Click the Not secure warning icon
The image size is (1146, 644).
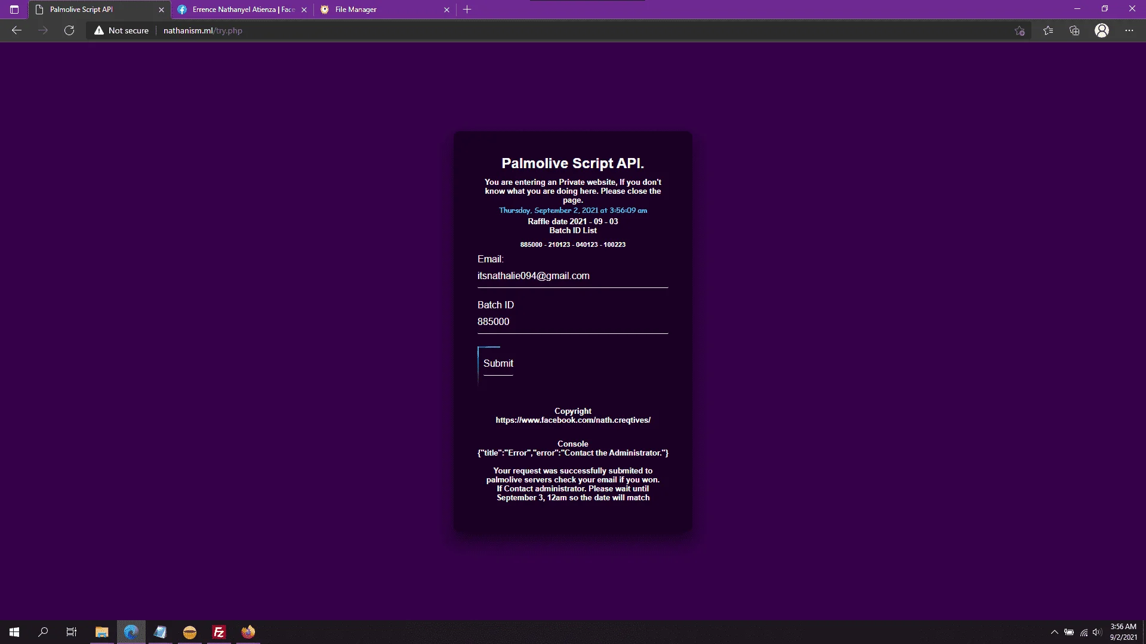(99, 30)
